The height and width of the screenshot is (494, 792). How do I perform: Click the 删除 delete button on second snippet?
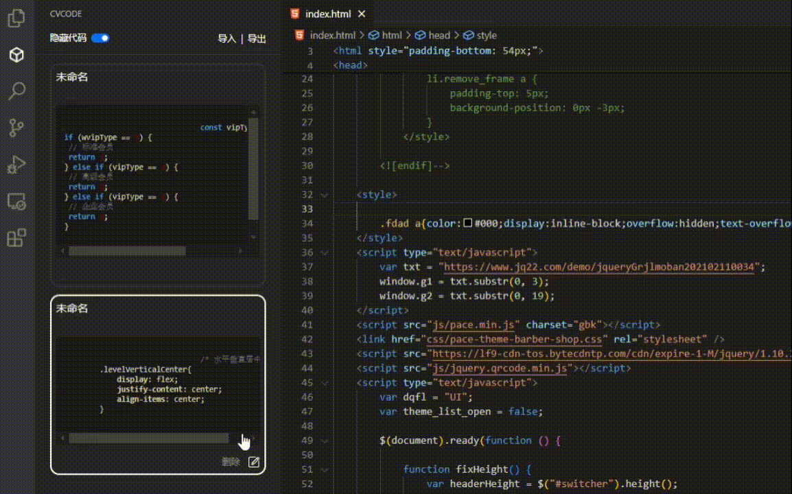click(231, 462)
